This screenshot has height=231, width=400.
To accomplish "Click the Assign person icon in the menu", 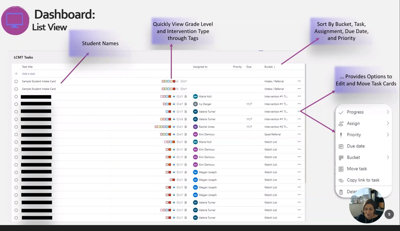I will click(x=341, y=123).
